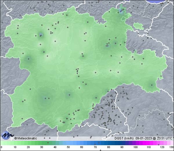Click the scale label 80

click(x=108, y=147)
